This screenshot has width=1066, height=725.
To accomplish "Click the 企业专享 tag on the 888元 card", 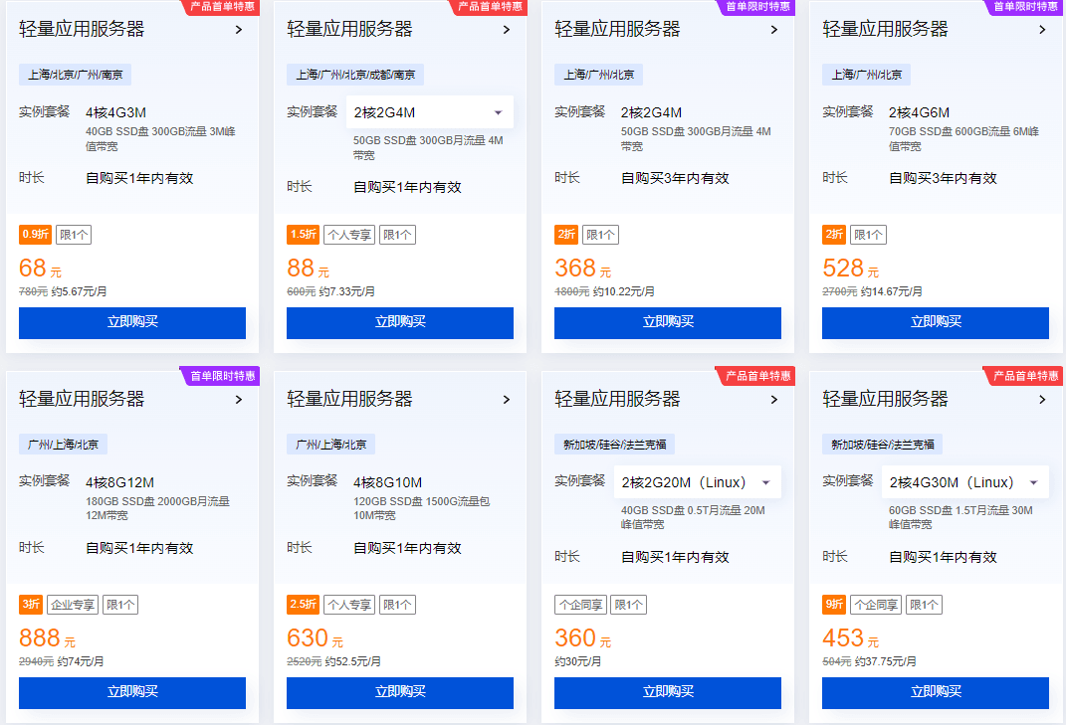I will click(73, 604).
